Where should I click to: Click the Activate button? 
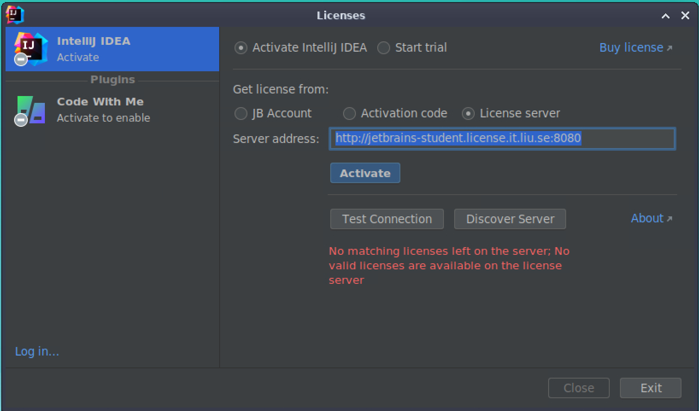[365, 173]
